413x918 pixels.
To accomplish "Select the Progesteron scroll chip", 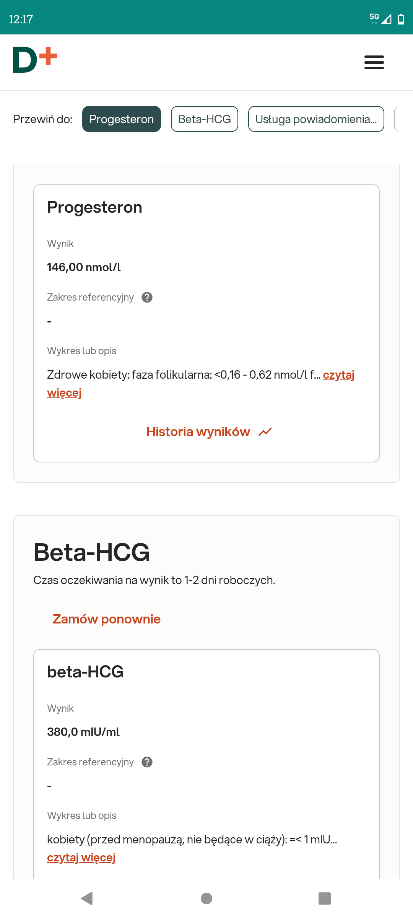I will (121, 119).
